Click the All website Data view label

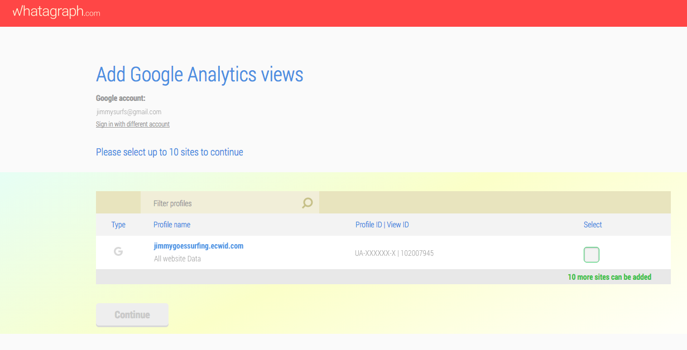tap(177, 259)
